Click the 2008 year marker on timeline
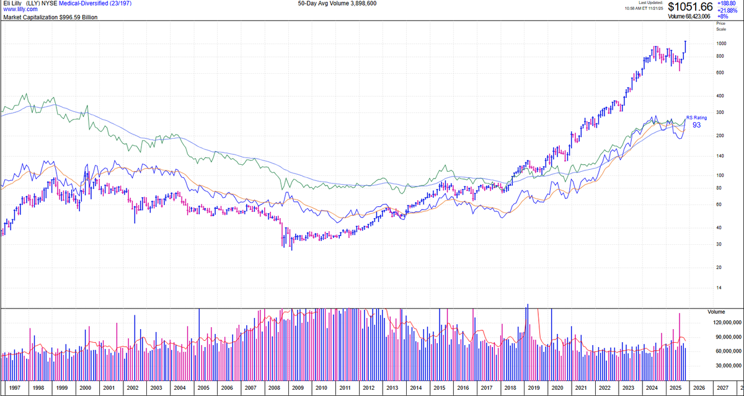The width and height of the screenshot is (744, 396). pos(275,387)
